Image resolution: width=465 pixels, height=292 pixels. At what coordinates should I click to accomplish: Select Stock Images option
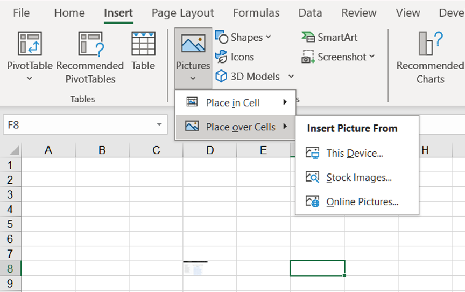coord(358,178)
